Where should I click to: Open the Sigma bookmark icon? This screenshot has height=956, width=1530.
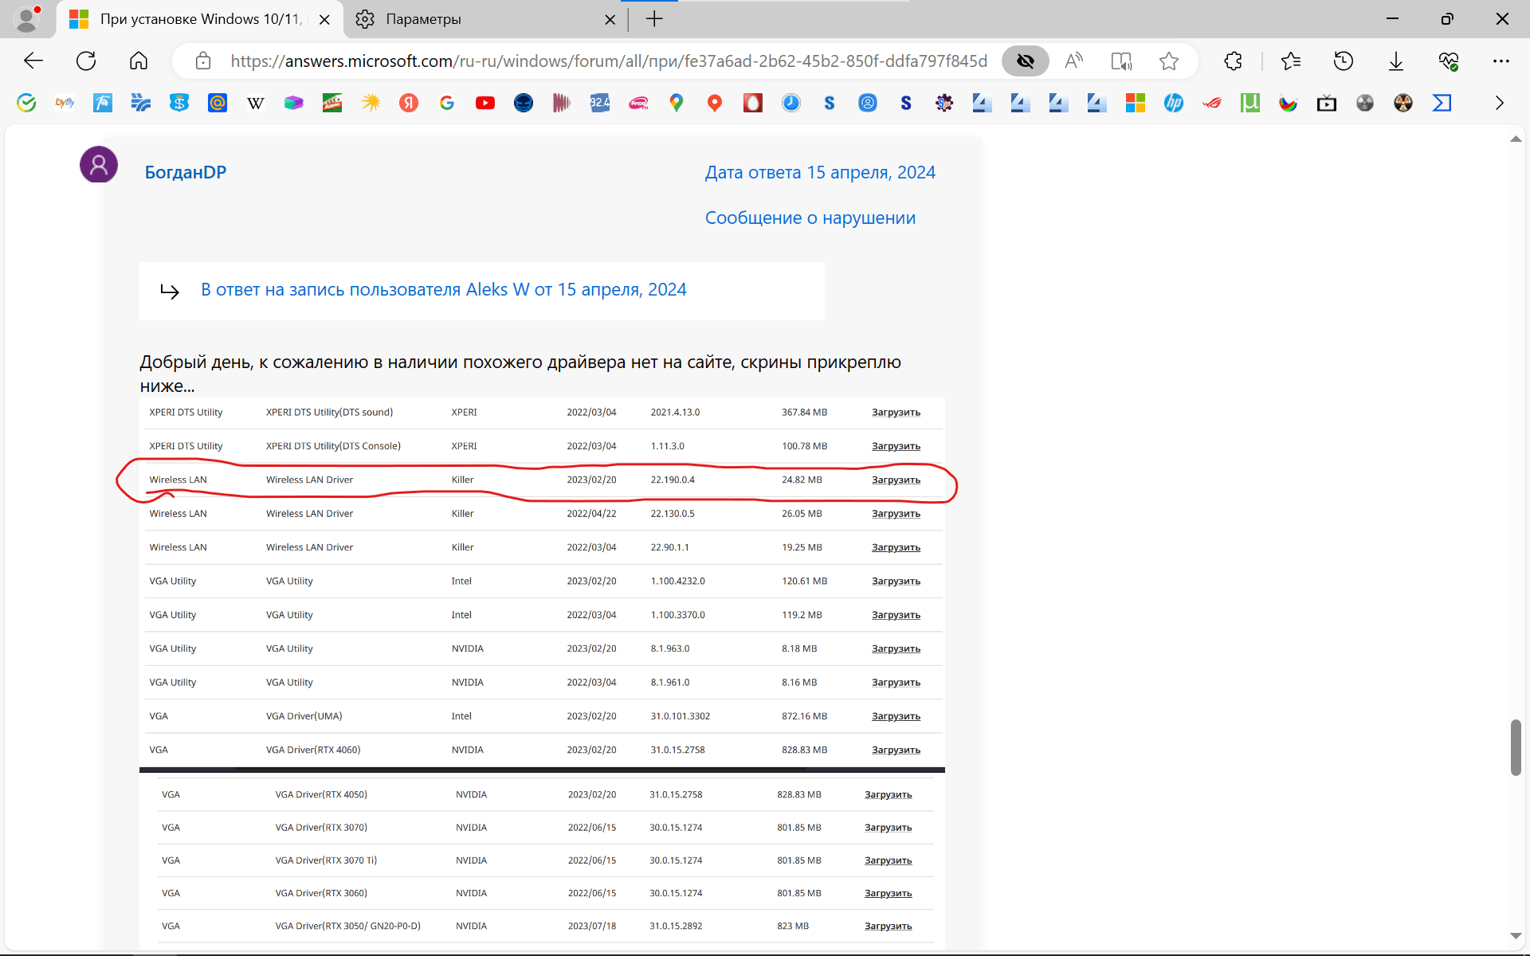(x=1442, y=103)
